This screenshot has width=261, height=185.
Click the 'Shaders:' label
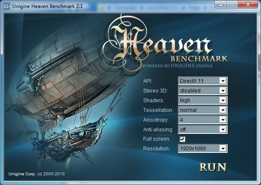coord(154,100)
